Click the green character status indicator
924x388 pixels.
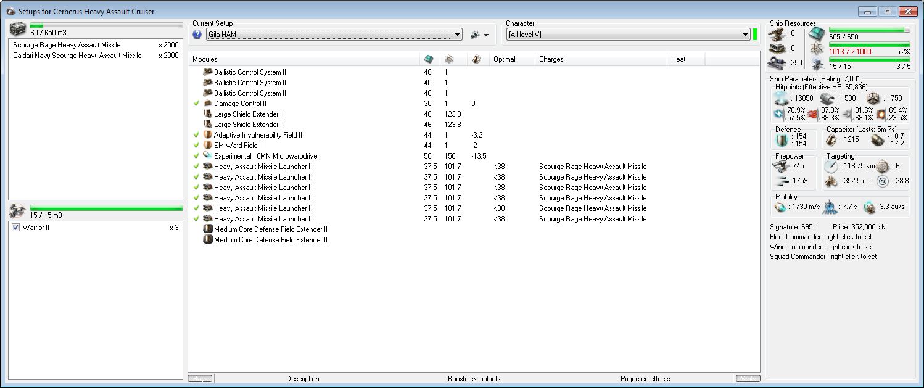[755, 34]
